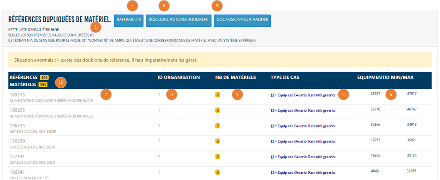Click material count badge for reference 185315
This screenshot has height=180, width=440.
tap(217, 95)
